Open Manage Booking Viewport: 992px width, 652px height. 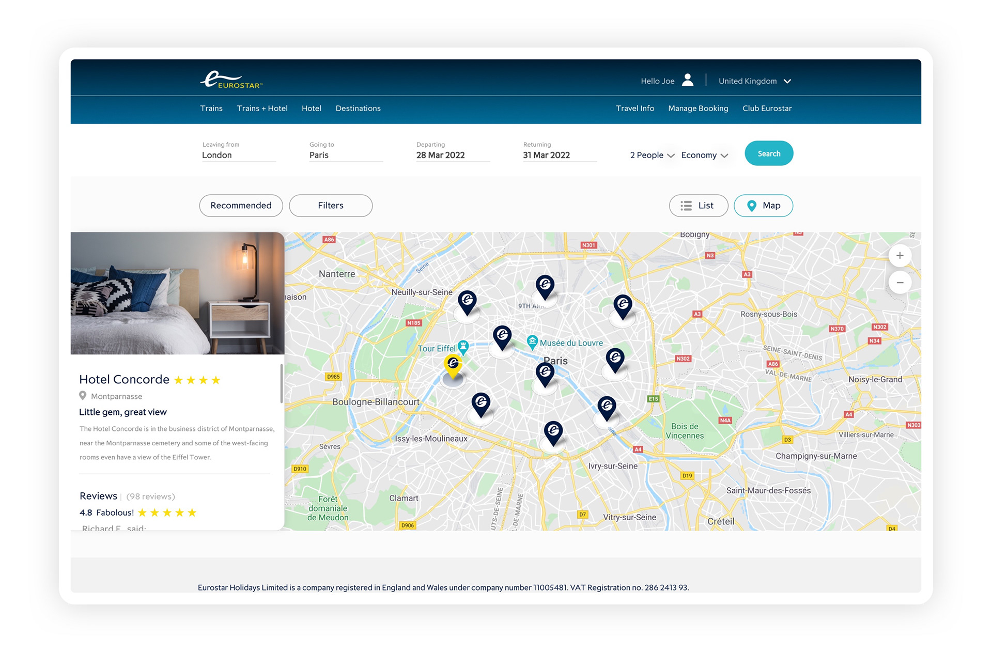pyautogui.click(x=698, y=108)
